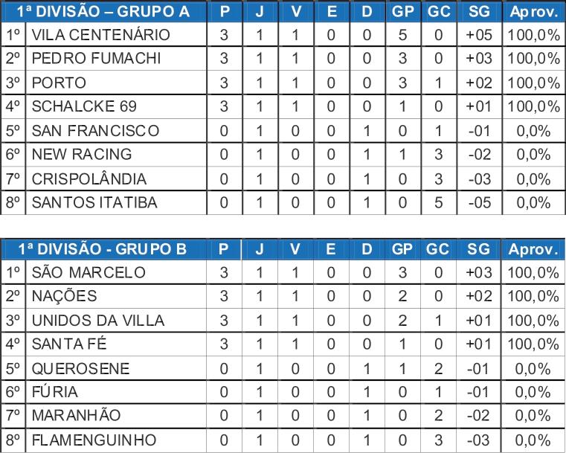Select SANTOS ITATIBA in Grupo A
Viewport: 566px width, 453px height.
coord(94,202)
